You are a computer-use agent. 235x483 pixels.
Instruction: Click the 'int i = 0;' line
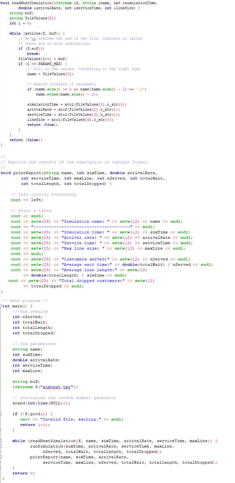[20, 23]
